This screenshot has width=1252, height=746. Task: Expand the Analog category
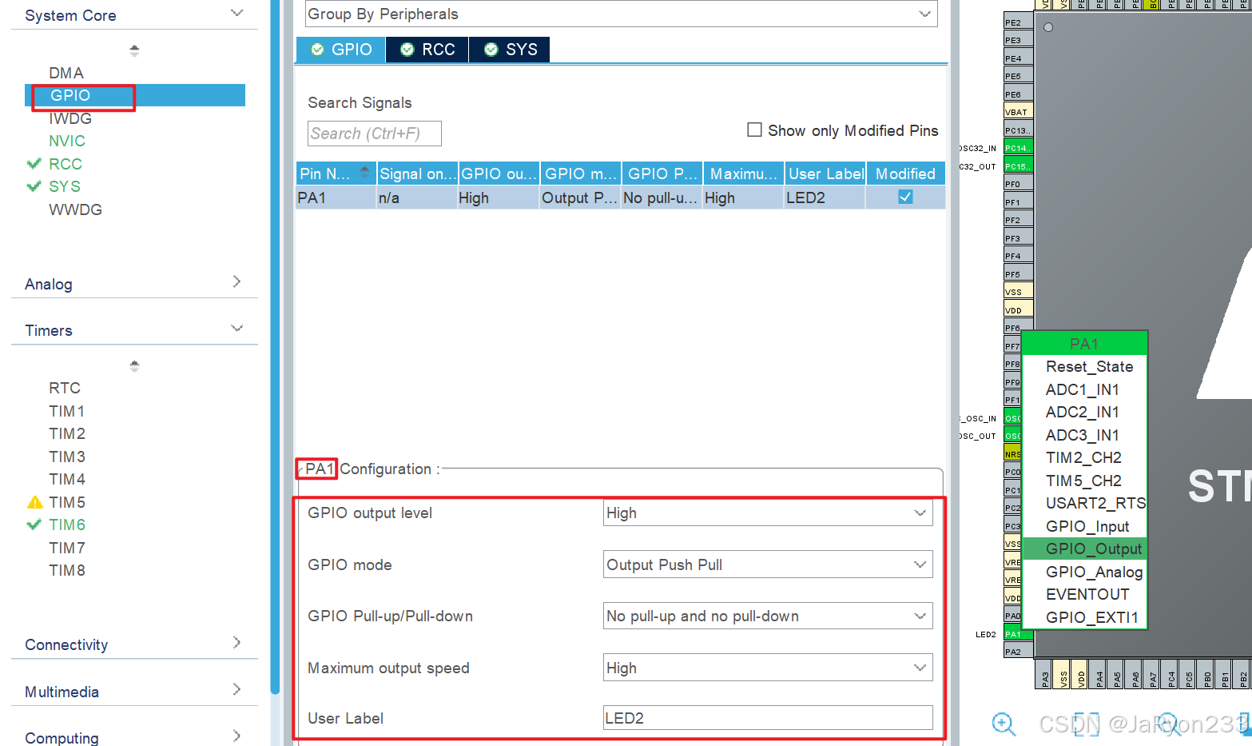tap(236, 281)
